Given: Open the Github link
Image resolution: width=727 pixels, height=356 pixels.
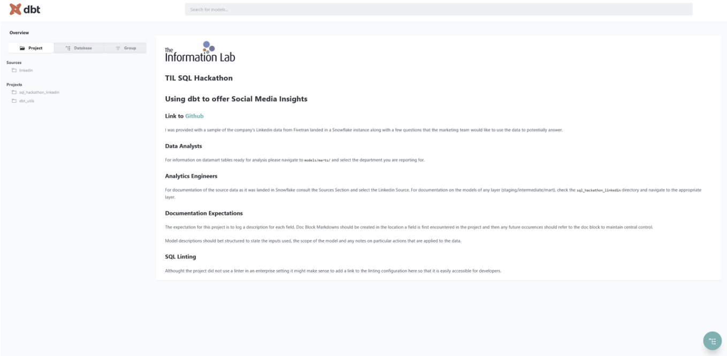Looking at the screenshot, I should 194,116.
